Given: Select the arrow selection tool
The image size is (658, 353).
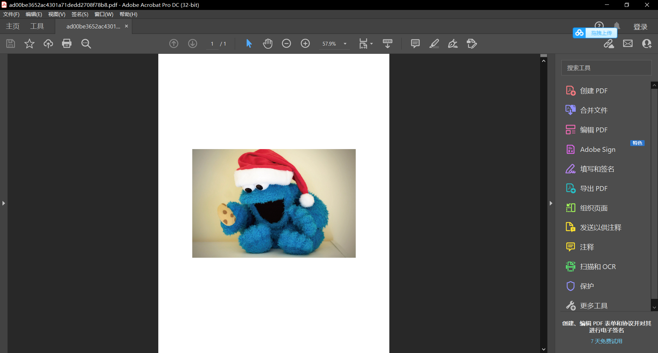Looking at the screenshot, I should (x=249, y=44).
